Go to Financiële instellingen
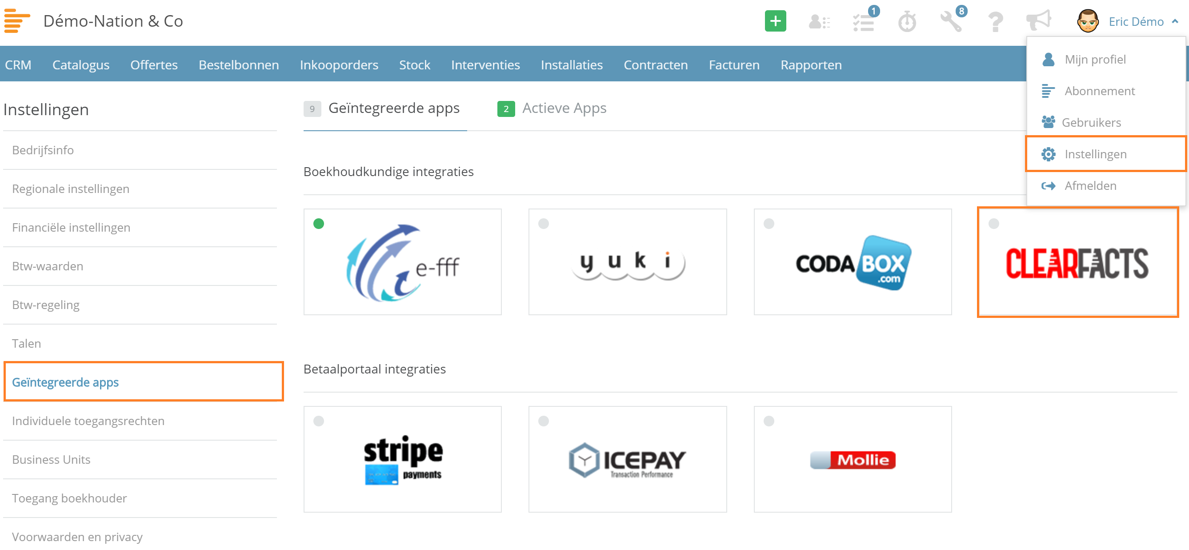This screenshot has height=550, width=1189. (x=140, y=228)
